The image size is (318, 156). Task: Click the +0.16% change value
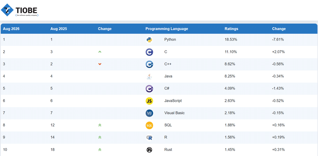click(279, 125)
